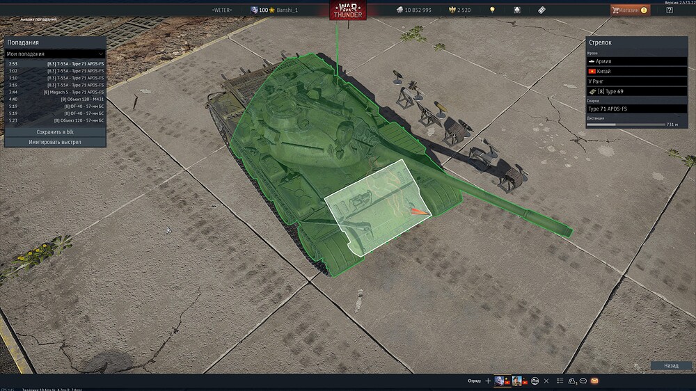Open the ticket wager icon in top bar
This screenshot has height=391, width=696.
[541, 10]
